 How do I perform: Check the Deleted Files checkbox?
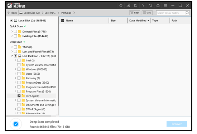point(15,31)
